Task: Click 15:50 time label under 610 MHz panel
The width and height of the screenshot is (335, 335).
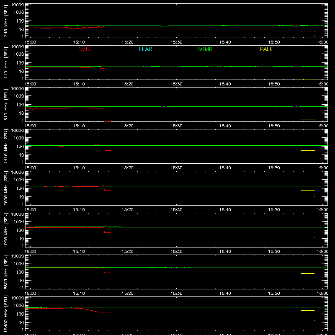Action: (274, 126)
